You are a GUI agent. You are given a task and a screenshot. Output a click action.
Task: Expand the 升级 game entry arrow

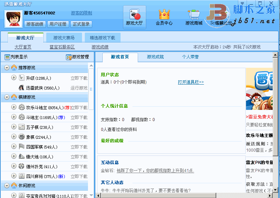click(x=14, y=78)
